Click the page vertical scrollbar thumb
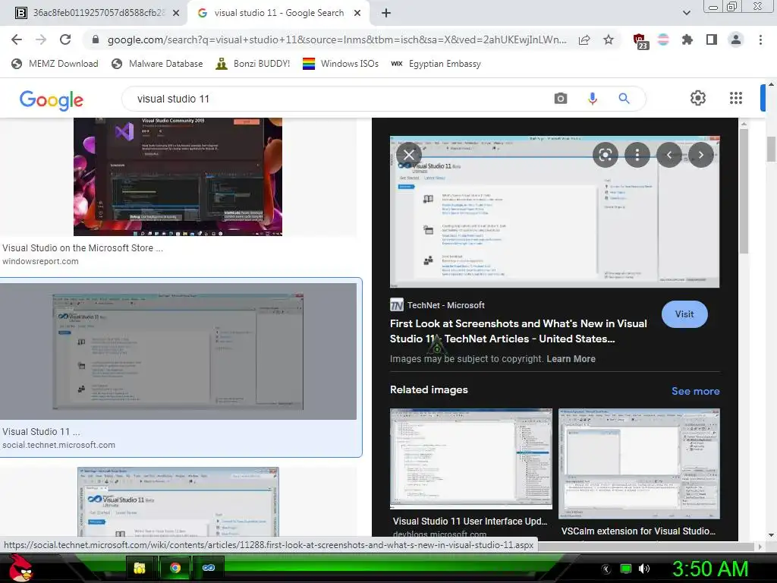The image size is (777, 583). [771, 148]
